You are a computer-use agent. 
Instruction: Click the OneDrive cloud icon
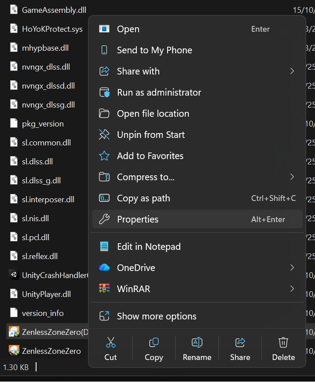[104, 268]
